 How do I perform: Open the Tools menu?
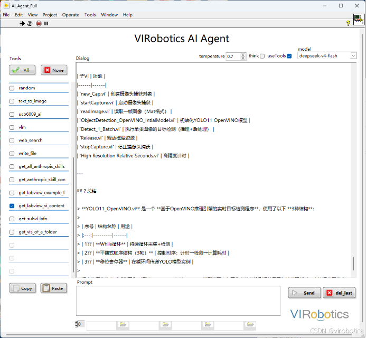(x=90, y=15)
